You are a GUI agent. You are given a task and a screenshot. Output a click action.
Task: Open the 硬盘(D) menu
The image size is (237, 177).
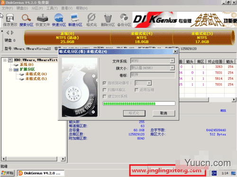[22, 8]
